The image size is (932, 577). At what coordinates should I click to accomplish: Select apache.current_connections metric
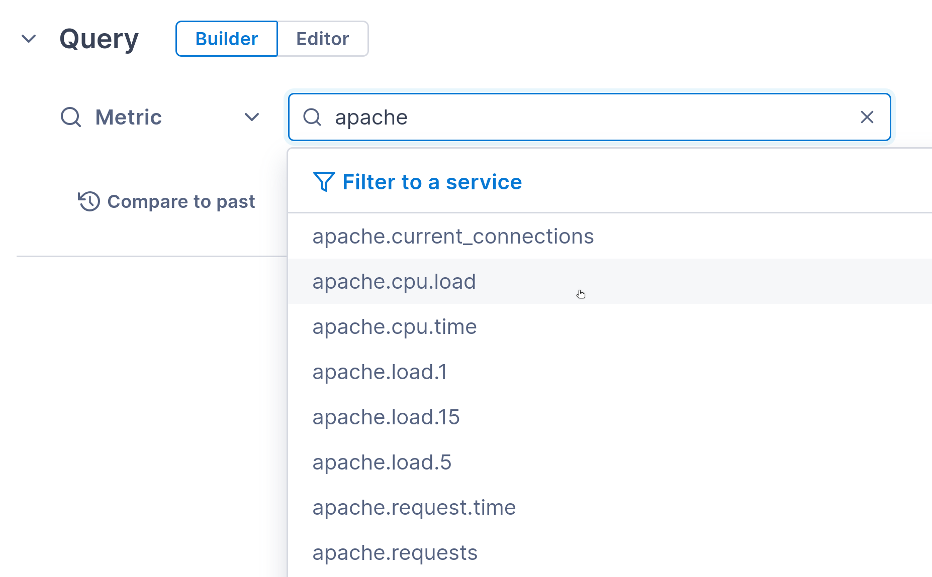pyautogui.click(x=453, y=237)
